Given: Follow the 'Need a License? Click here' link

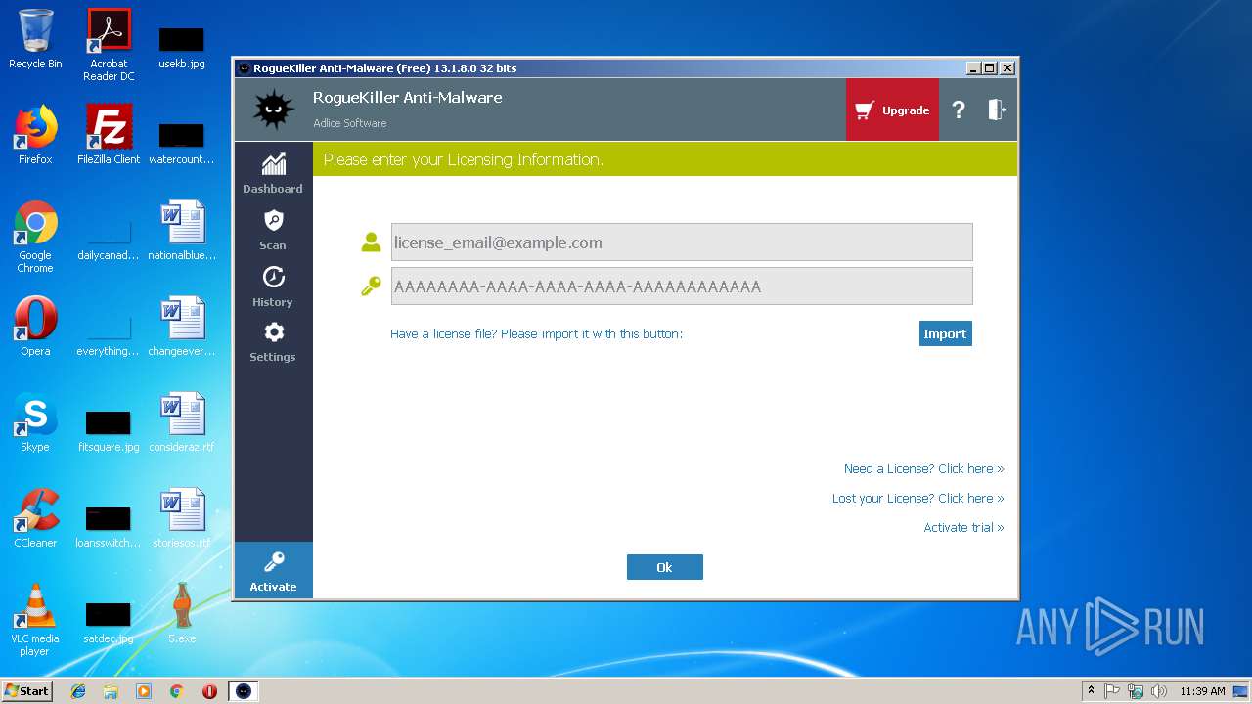Looking at the screenshot, I should click(x=923, y=469).
